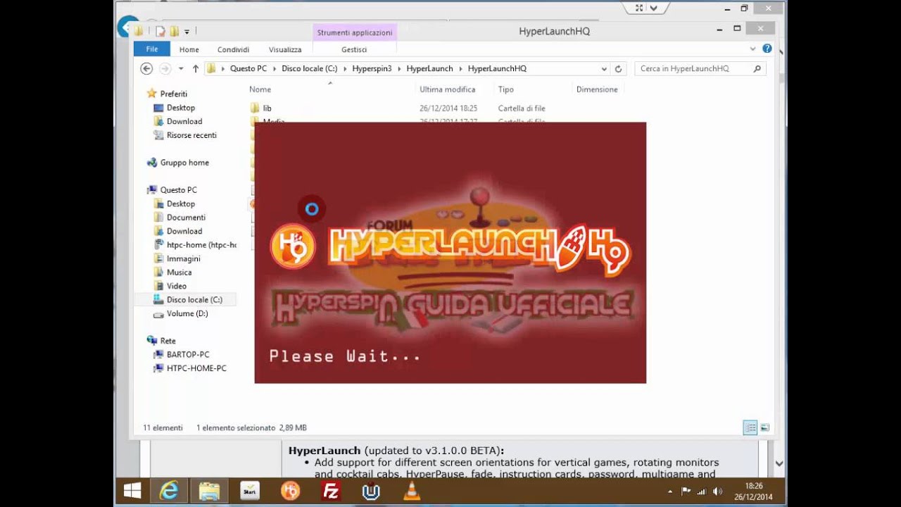Go back in File Explorer

(146, 68)
